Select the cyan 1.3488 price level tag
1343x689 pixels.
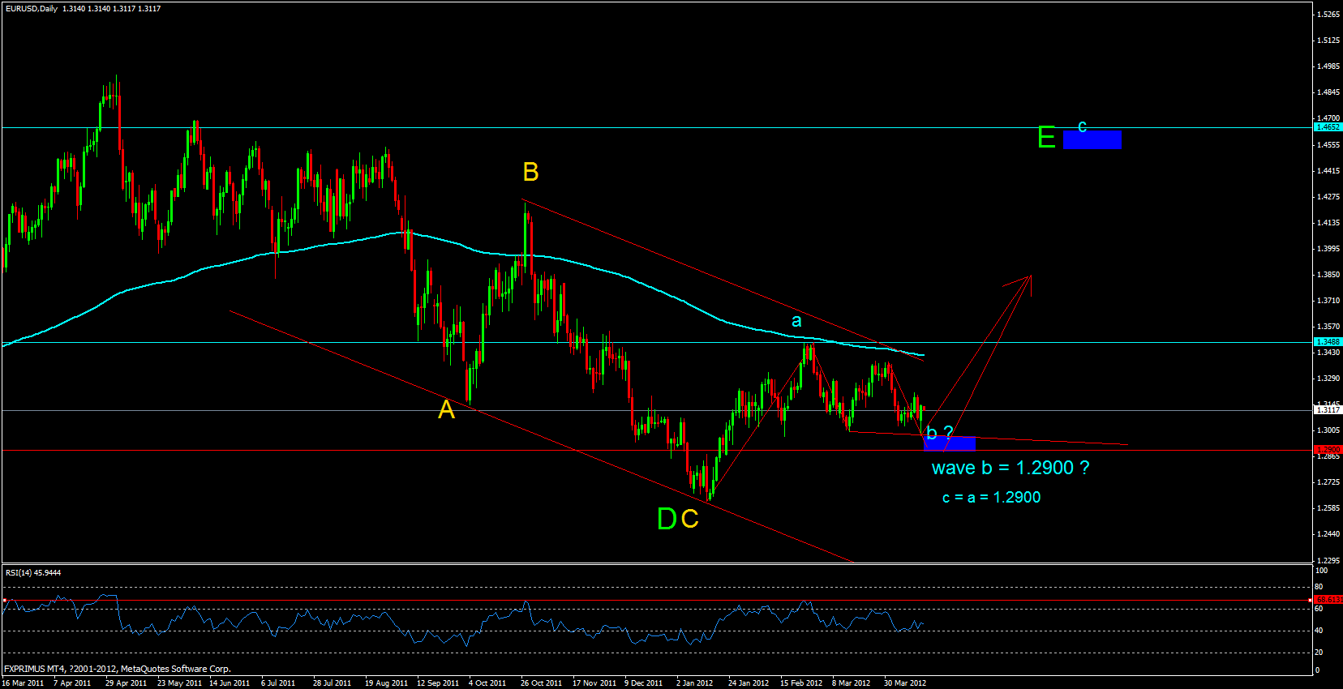[x=1328, y=342]
